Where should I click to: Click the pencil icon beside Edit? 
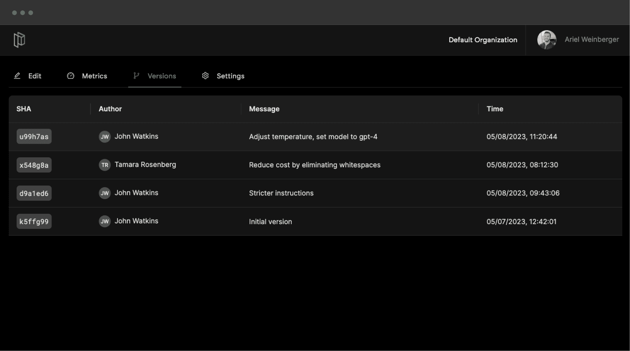pos(17,76)
